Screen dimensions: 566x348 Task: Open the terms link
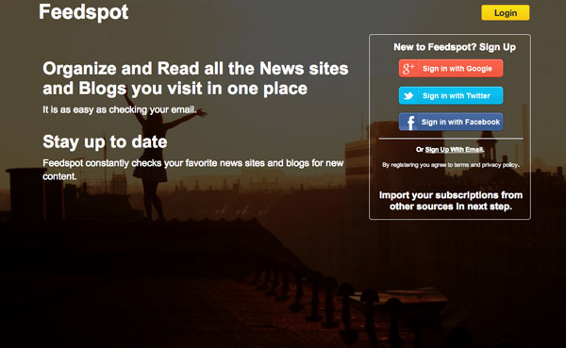(461, 165)
